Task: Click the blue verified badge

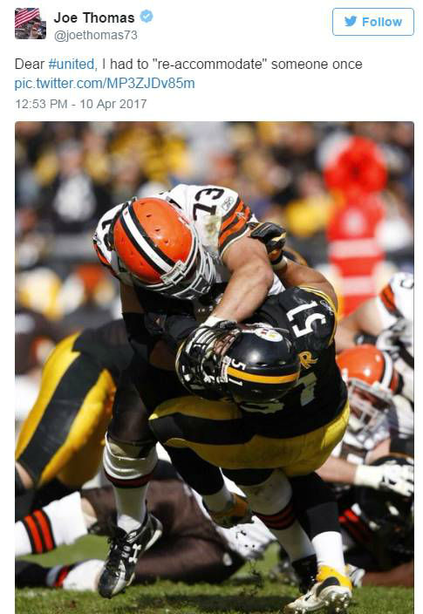Action: pos(147,17)
